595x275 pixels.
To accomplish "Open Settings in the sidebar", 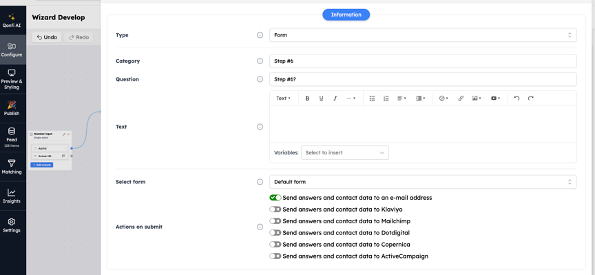I will point(12,225).
